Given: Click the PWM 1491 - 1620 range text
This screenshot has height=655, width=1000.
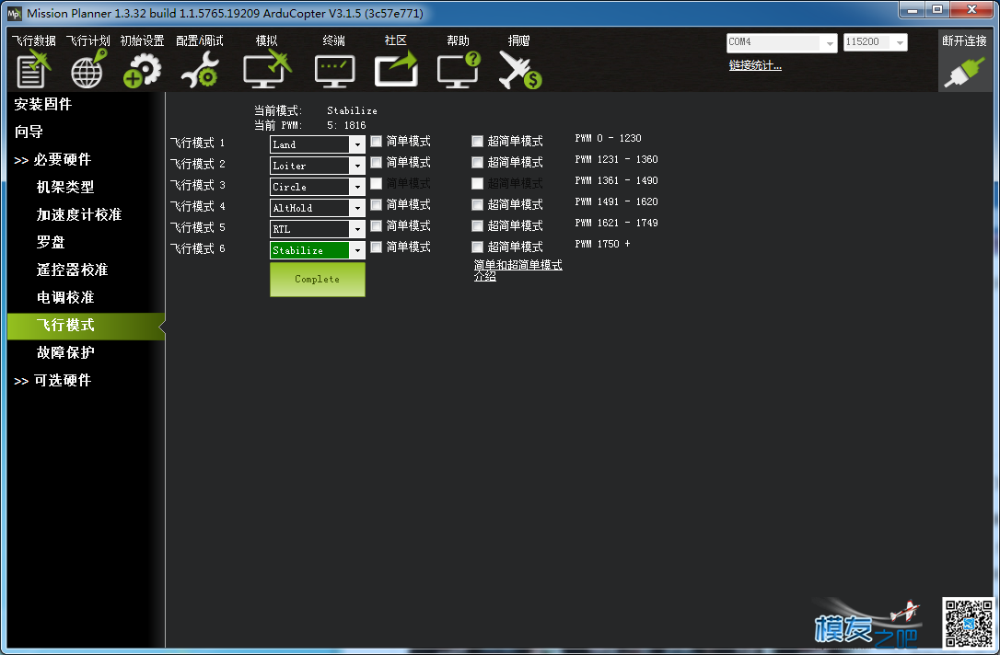Looking at the screenshot, I should tap(616, 202).
